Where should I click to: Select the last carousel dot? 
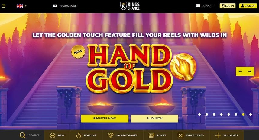[x=251, y=114]
